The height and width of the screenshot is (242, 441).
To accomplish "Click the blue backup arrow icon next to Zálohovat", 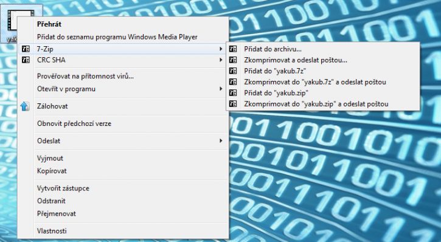I will tap(25, 106).
